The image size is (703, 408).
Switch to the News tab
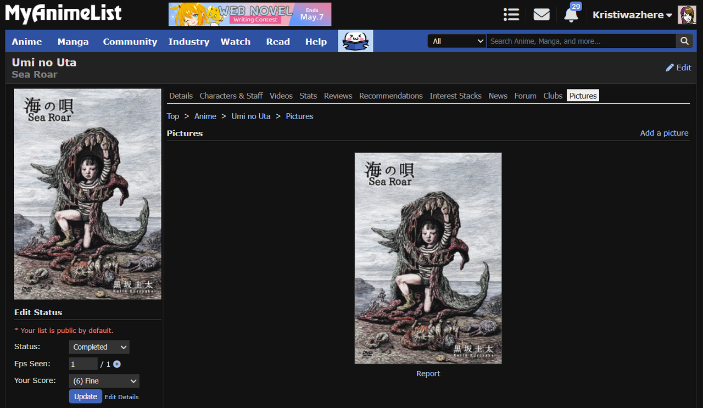point(498,96)
